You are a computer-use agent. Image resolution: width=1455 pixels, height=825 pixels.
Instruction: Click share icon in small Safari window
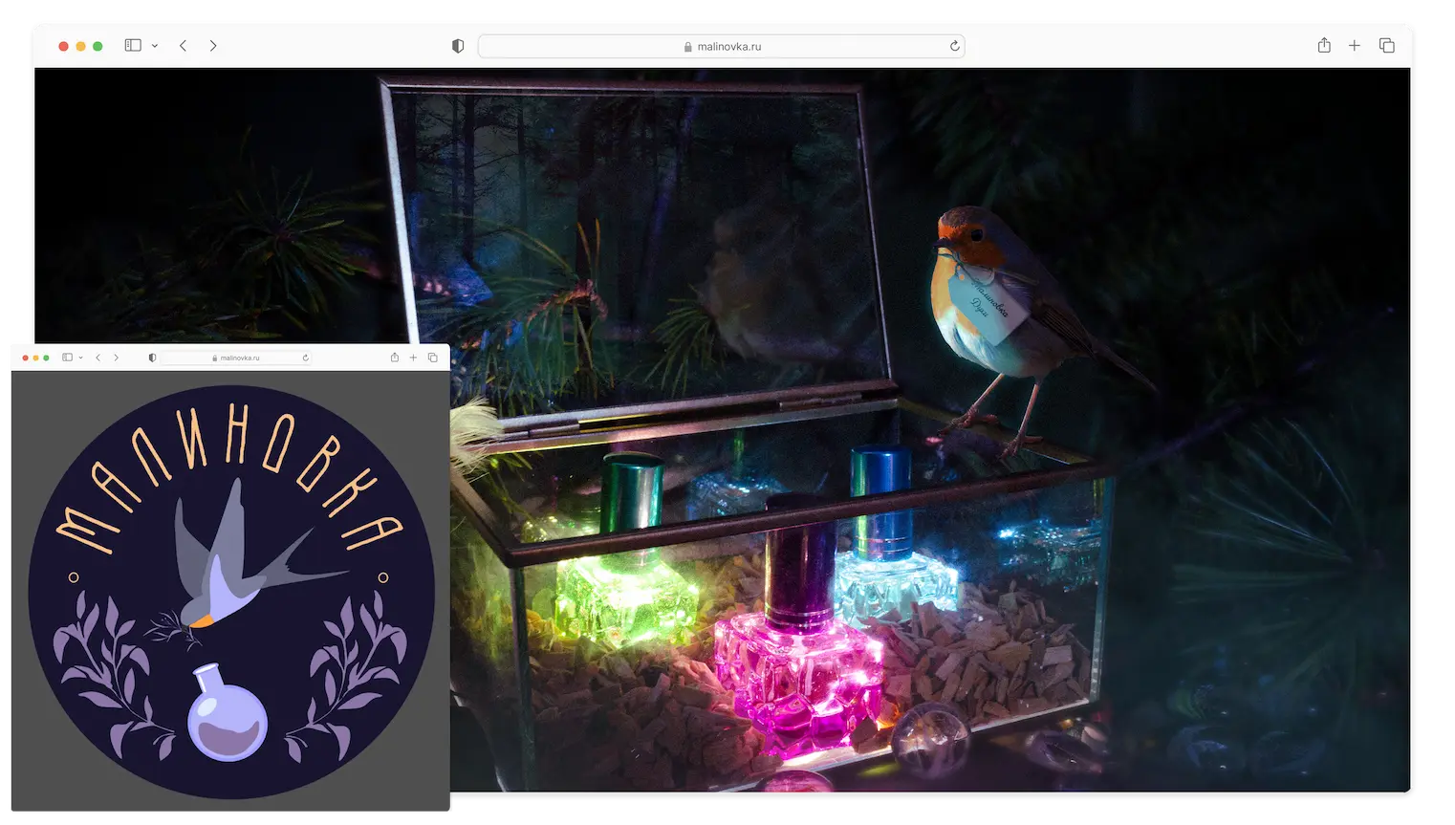tap(394, 358)
